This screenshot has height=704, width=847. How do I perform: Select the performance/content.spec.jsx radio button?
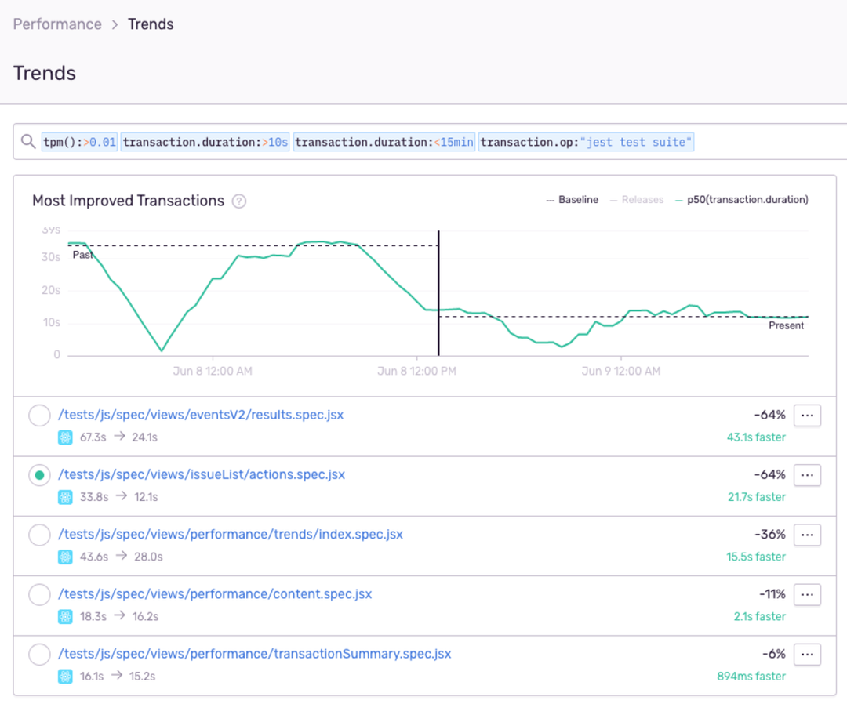tap(39, 595)
